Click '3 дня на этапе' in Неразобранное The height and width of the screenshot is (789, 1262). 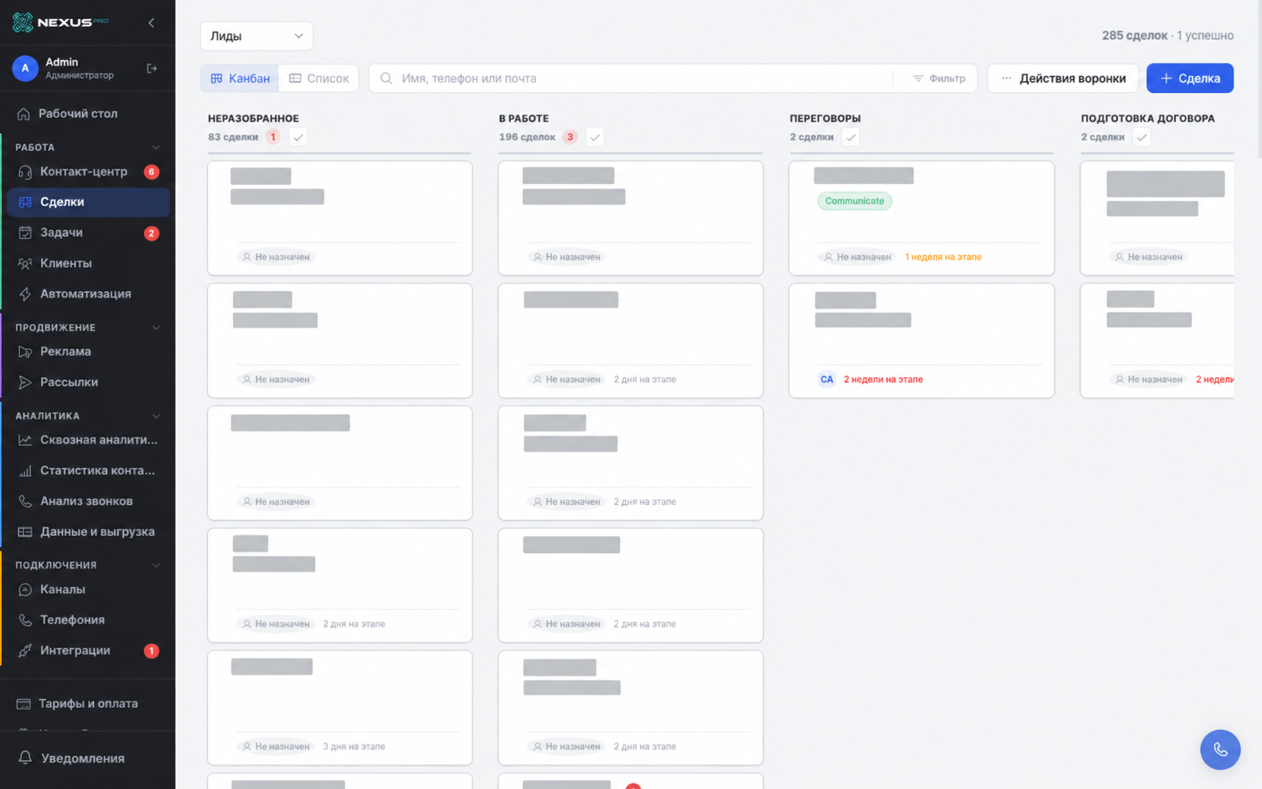[x=354, y=747]
